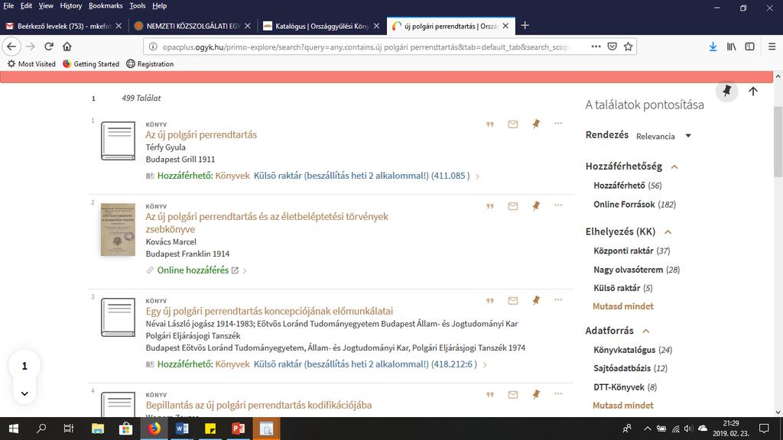Expand availability details for Térfy Gyula record
This screenshot has width=783, height=440.
(x=477, y=176)
